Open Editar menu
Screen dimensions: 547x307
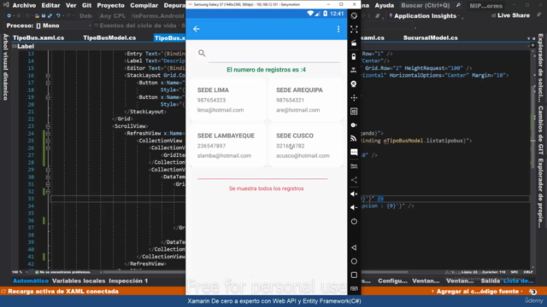[50, 6]
